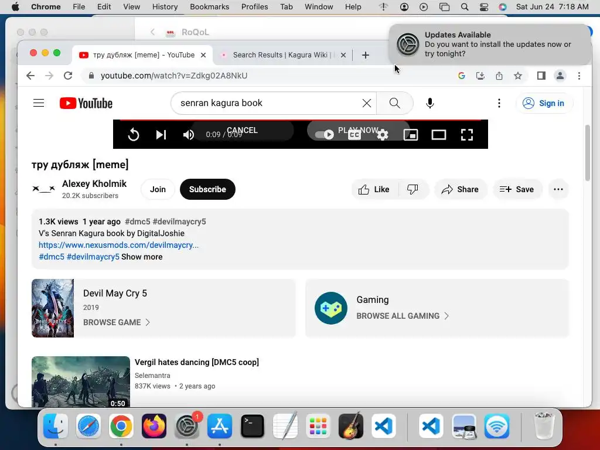This screenshot has height=450, width=600.
Task: Open the lower #dmc5 hashtag link
Action: [52, 257]
